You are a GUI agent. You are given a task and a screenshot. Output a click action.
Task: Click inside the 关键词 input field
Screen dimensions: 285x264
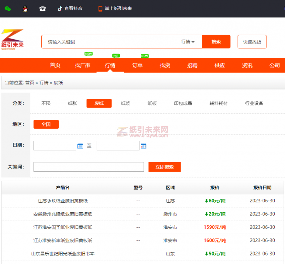[x=88, y=166]
